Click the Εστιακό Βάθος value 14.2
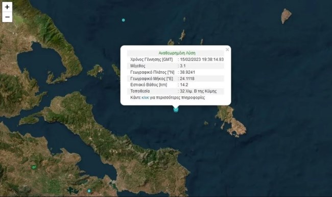Image resolution: width=332 pixels, height=197 pixels. pyautogui.click(x=184, y=84)
